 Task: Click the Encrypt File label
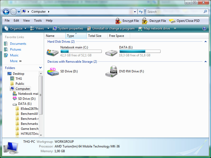tap(131, 21)
